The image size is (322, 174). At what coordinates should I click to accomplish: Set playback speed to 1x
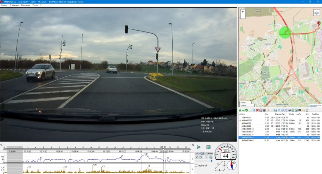[203, 153]
